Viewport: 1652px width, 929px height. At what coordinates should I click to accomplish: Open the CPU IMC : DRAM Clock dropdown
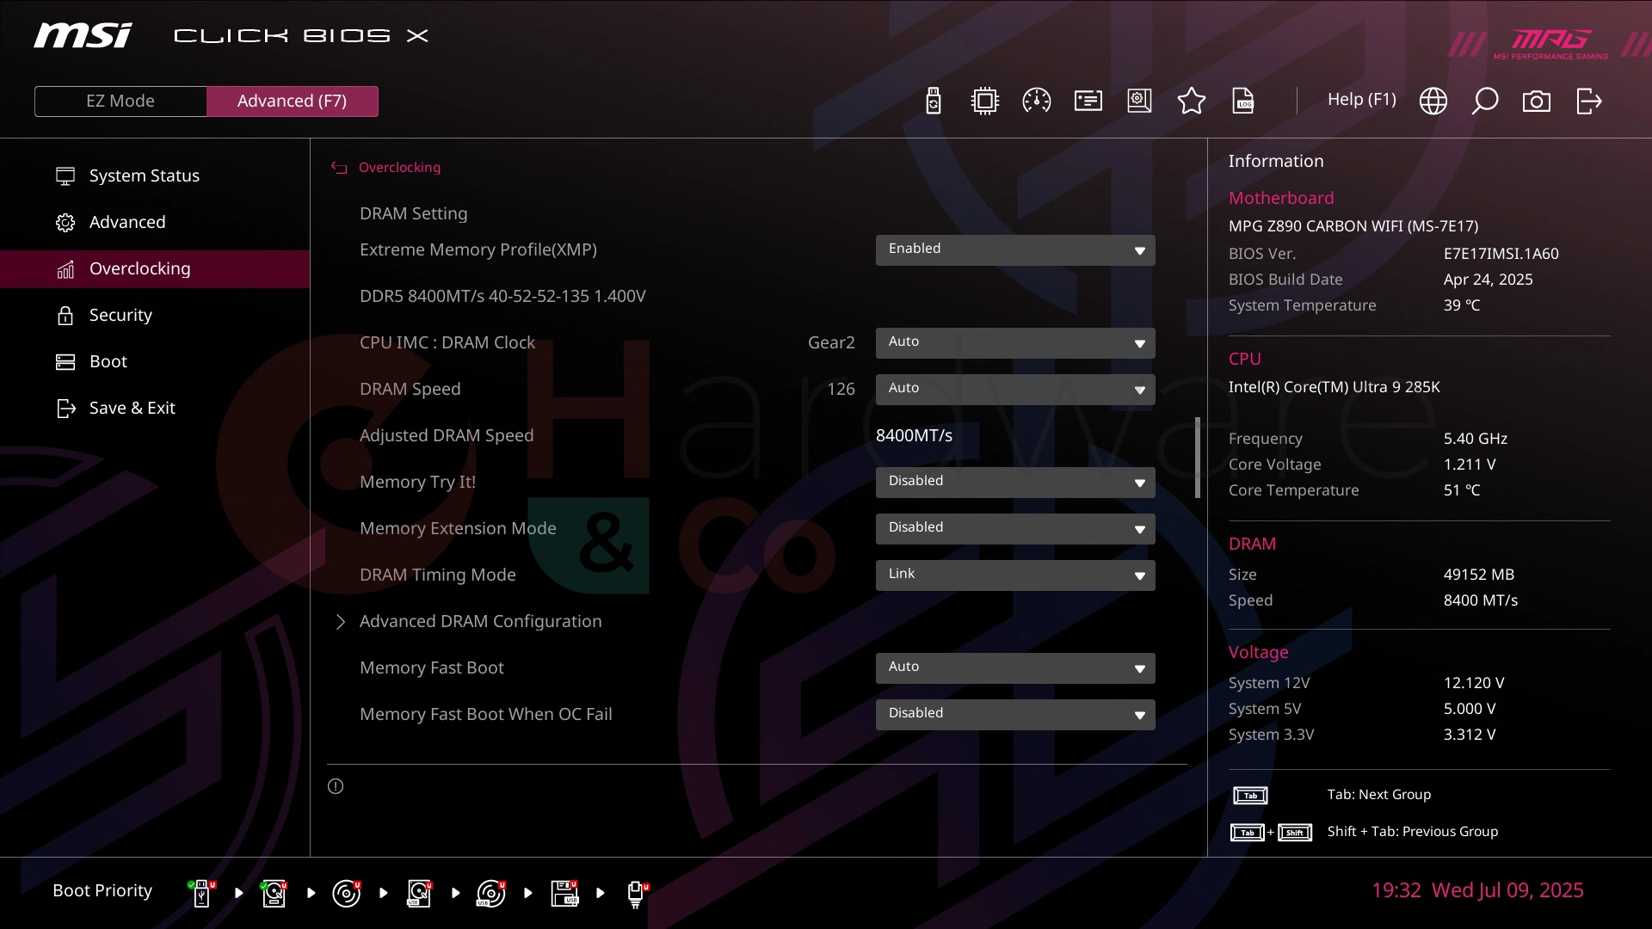tap(1015, 343)
